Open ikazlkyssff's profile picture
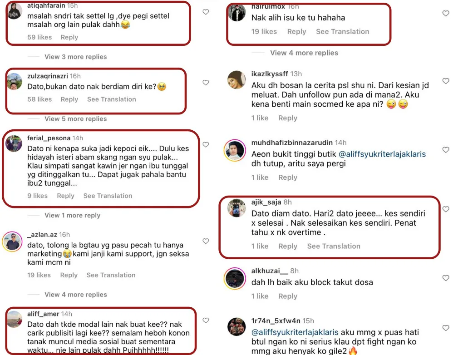The width and height of the screenshot is (463, 355). coord(236,80)
